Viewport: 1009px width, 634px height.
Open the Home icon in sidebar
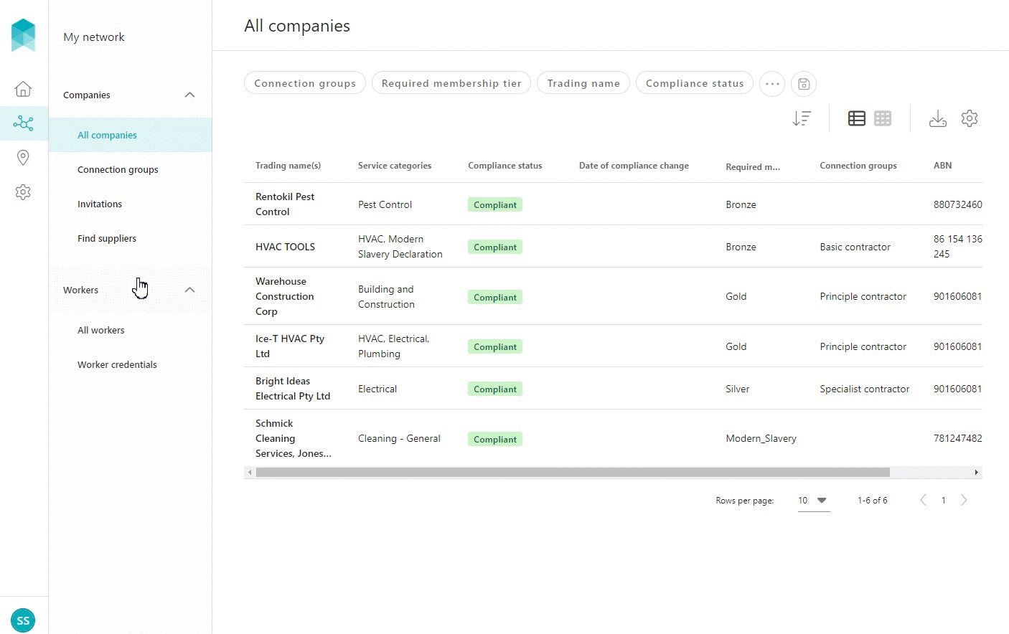point(23,89)
